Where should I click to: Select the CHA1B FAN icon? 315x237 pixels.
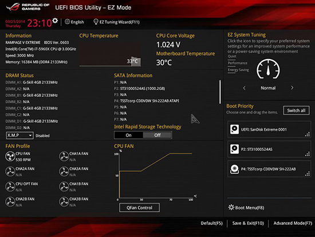64,187
